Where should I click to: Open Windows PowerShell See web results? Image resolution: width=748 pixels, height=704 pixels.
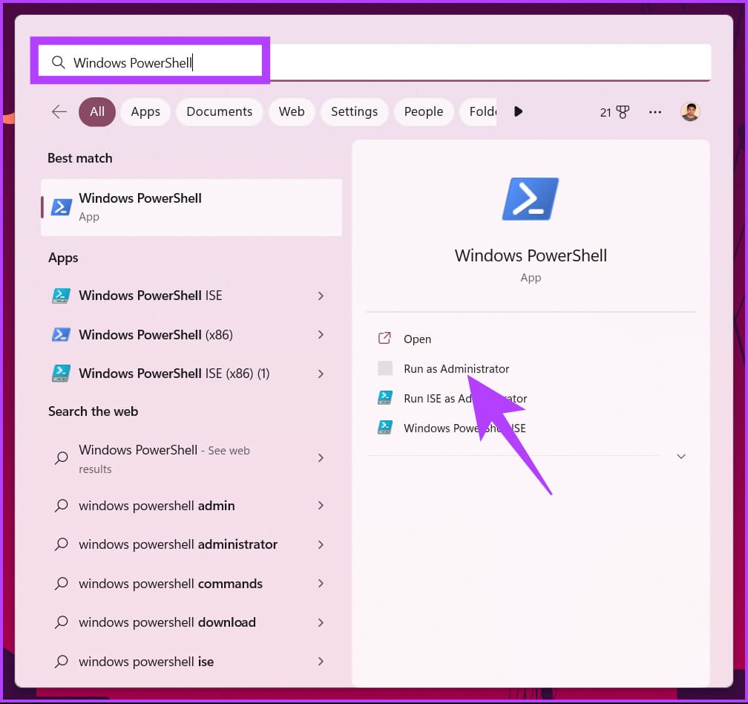pos(191,458)
